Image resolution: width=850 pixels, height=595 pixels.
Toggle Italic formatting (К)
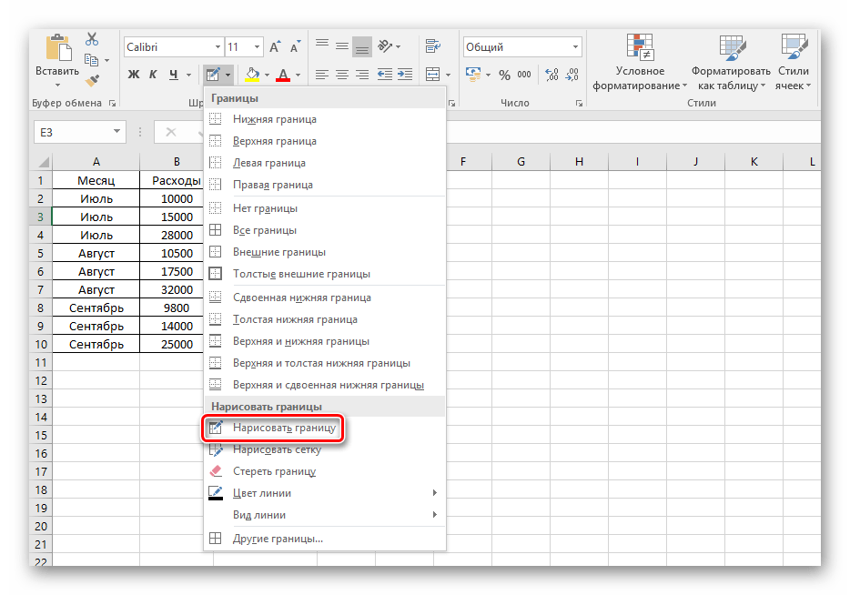[x=152, y=75]
